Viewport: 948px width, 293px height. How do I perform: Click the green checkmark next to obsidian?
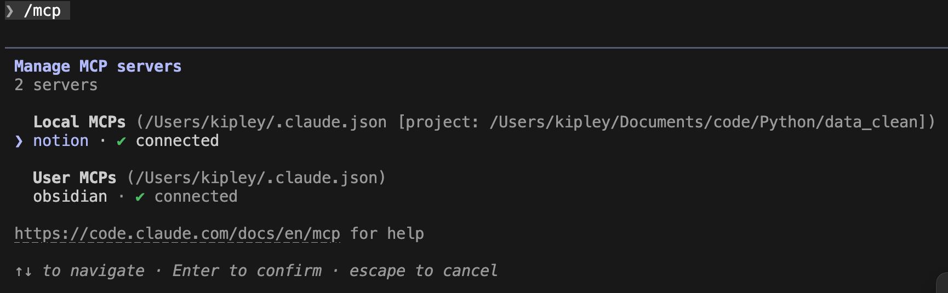[x=140, y=197]
